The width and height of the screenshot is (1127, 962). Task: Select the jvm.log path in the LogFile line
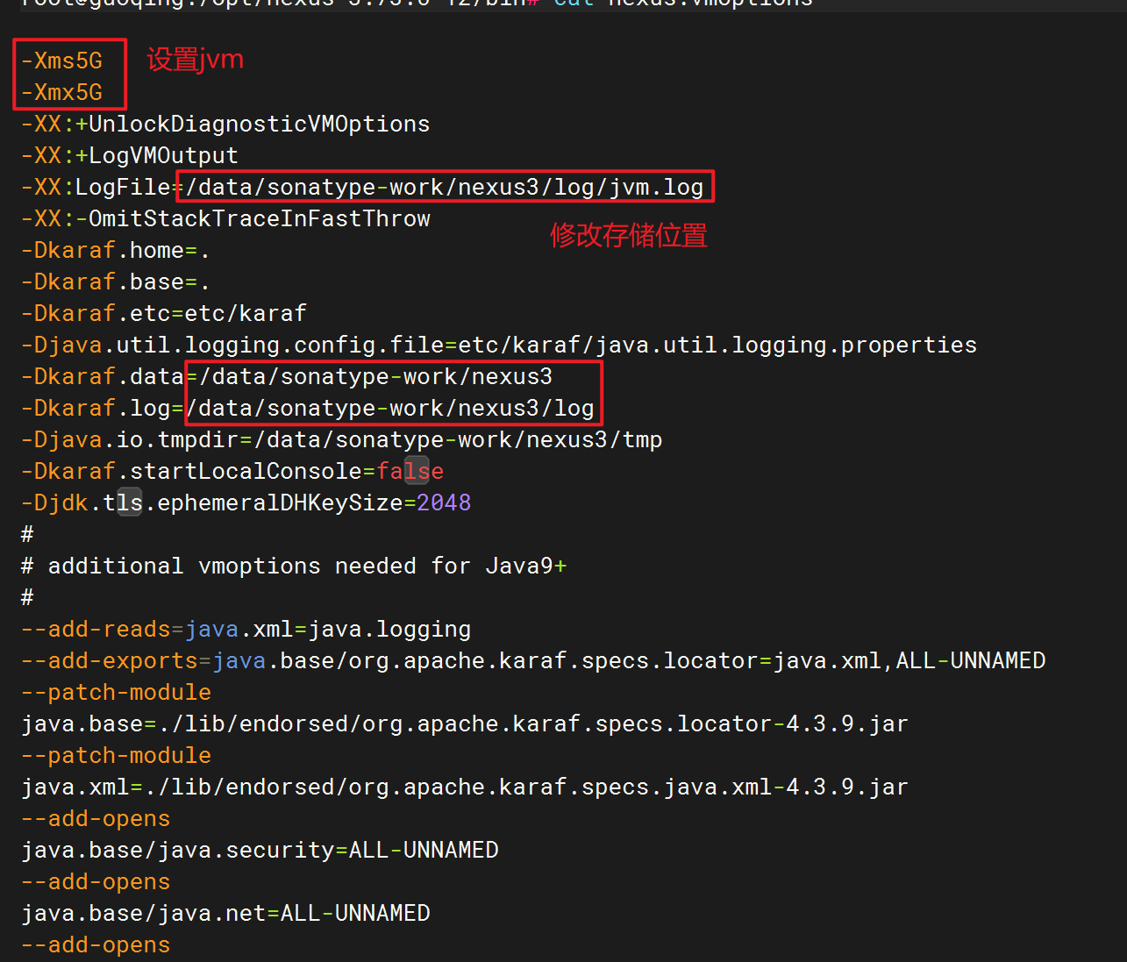445,187
